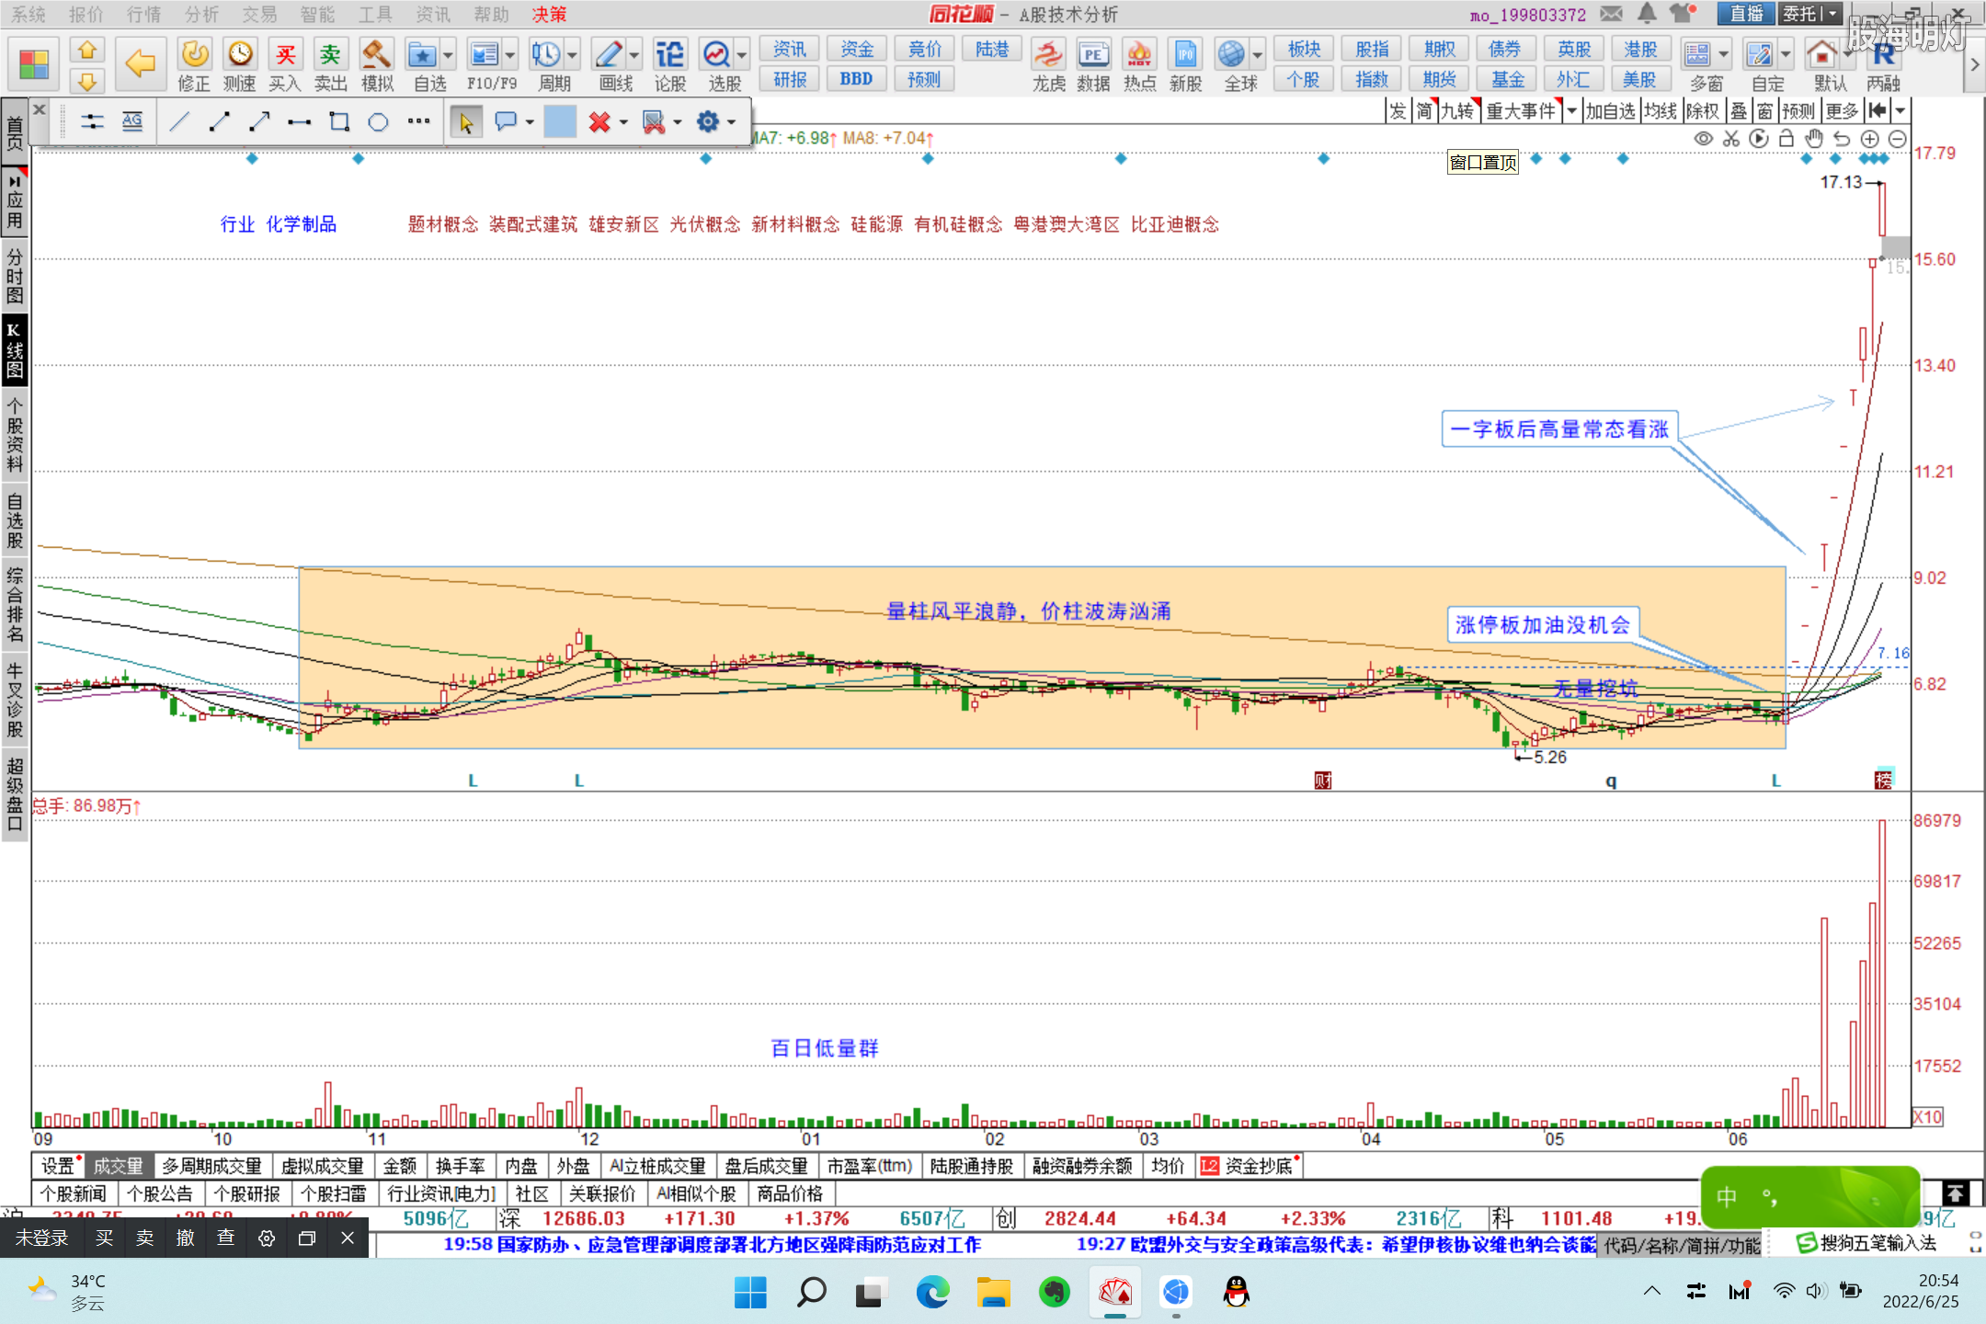Expand the 重大事件 dropdown arrow
The height and width of the screenshot is (1324, 1986).
[1571, 111]
